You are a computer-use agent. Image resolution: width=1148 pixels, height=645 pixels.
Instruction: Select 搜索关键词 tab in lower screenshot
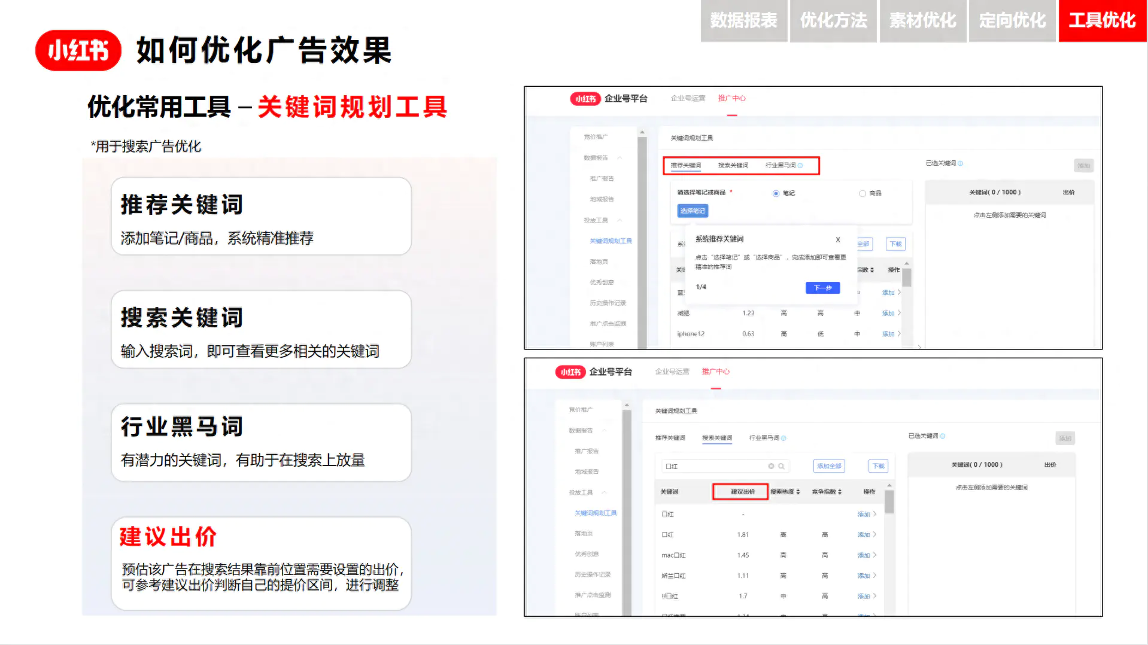click(x=717, y=439)
